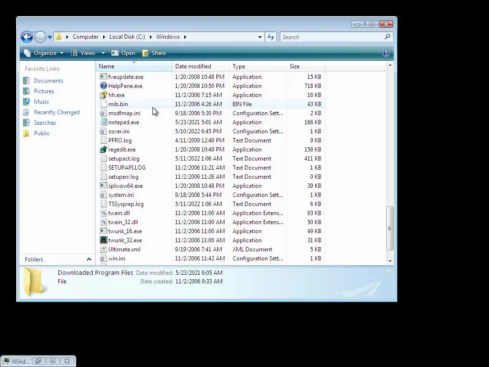The height and width of the screenshot is (367, 489).
Task: Select the setupact.log icon
Action: (104, 158)
